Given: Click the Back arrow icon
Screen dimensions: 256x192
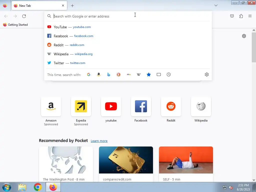Looking at the screenshot, I should coord(6,16).
